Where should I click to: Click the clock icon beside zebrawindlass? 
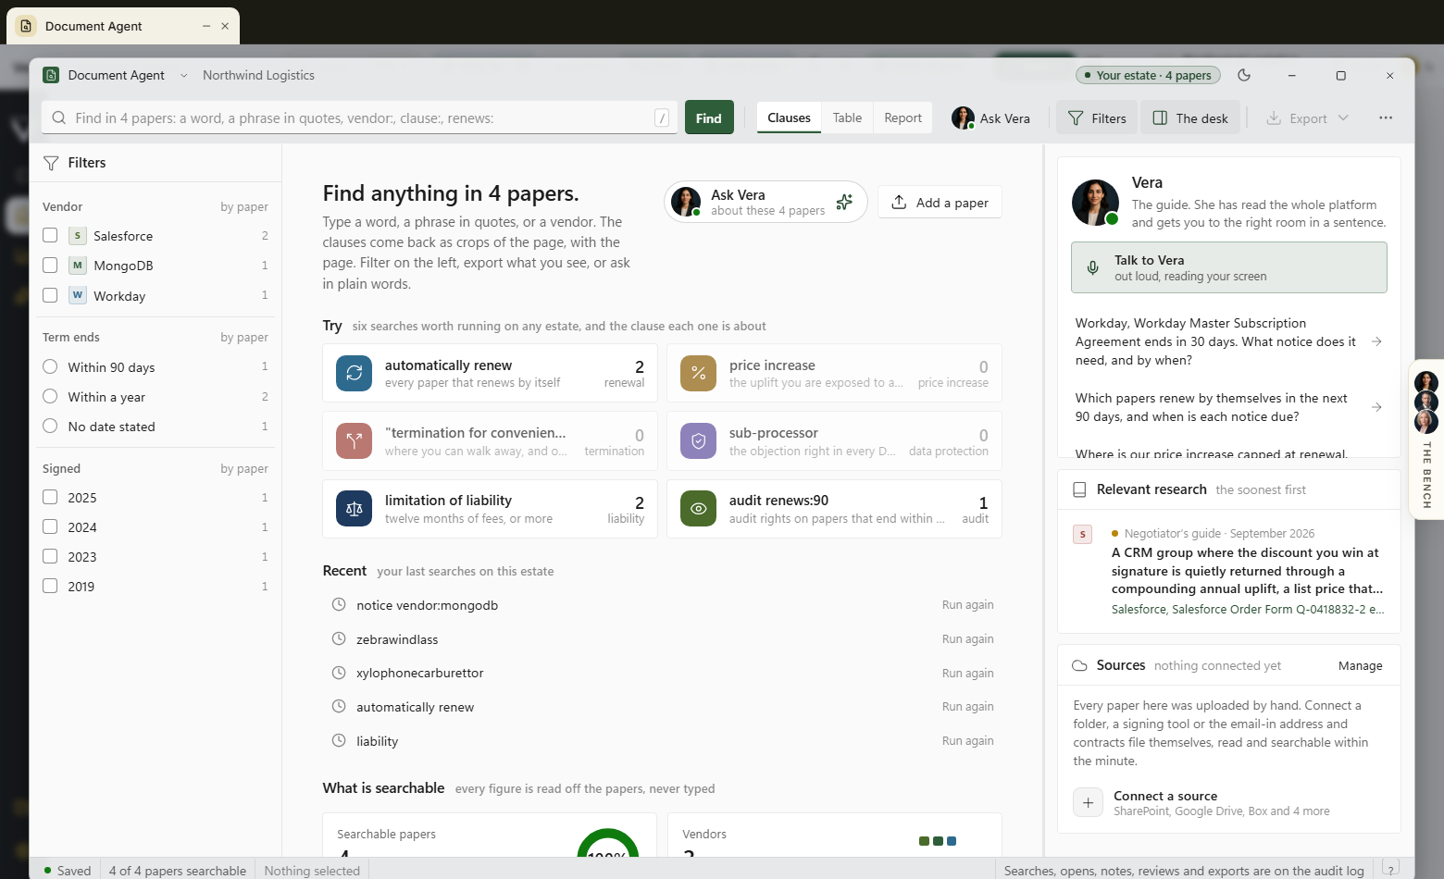coord(339,638)
